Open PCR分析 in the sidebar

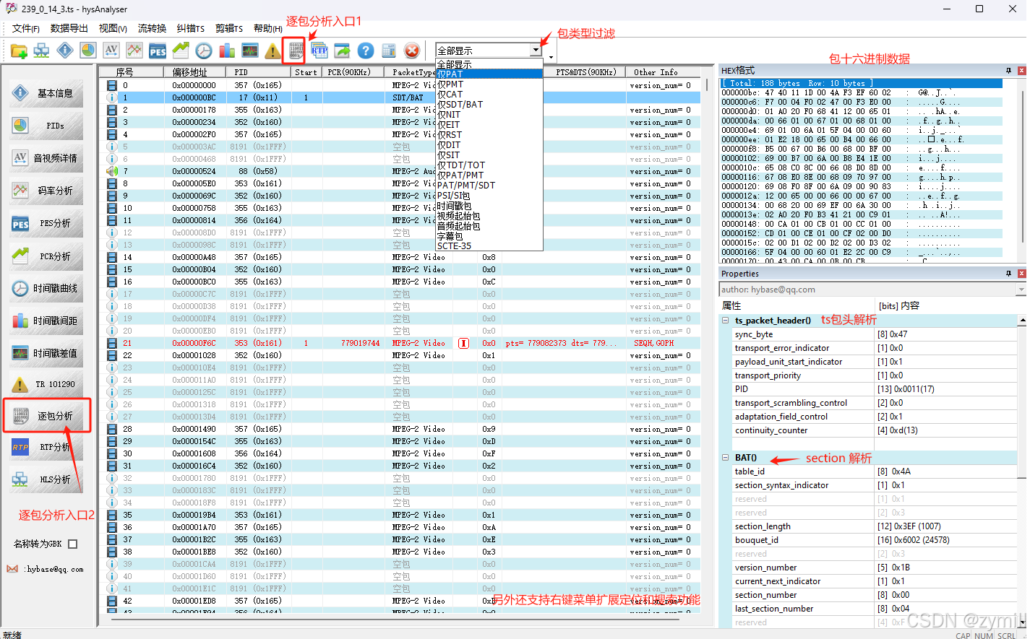click(x=47, y=256)
